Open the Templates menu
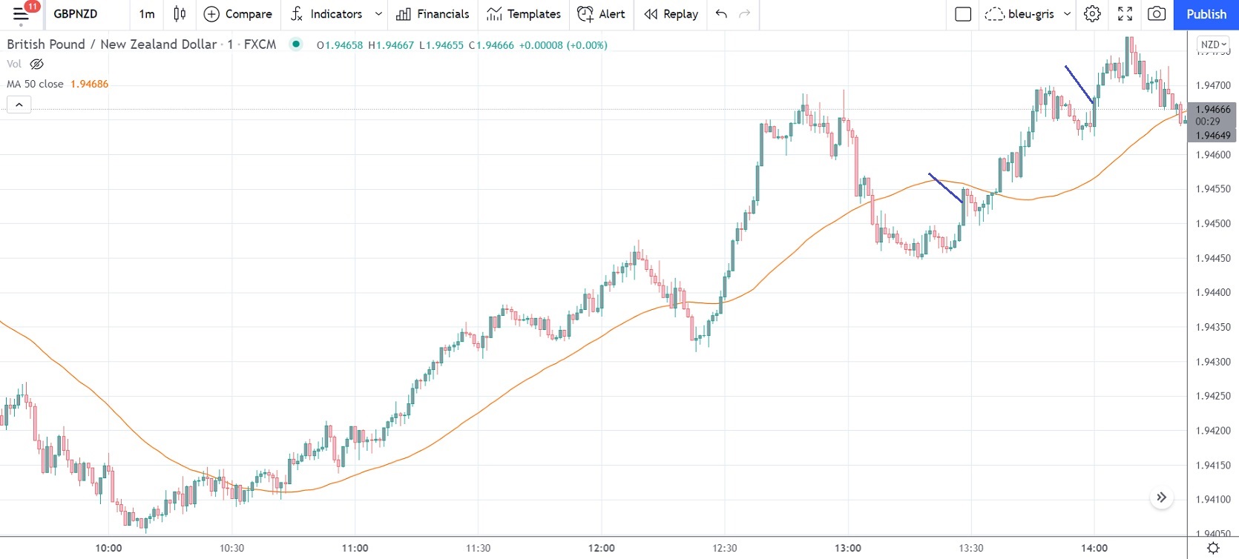The width and height of the screenshot is (1239, 559). (x=524, y=13)
